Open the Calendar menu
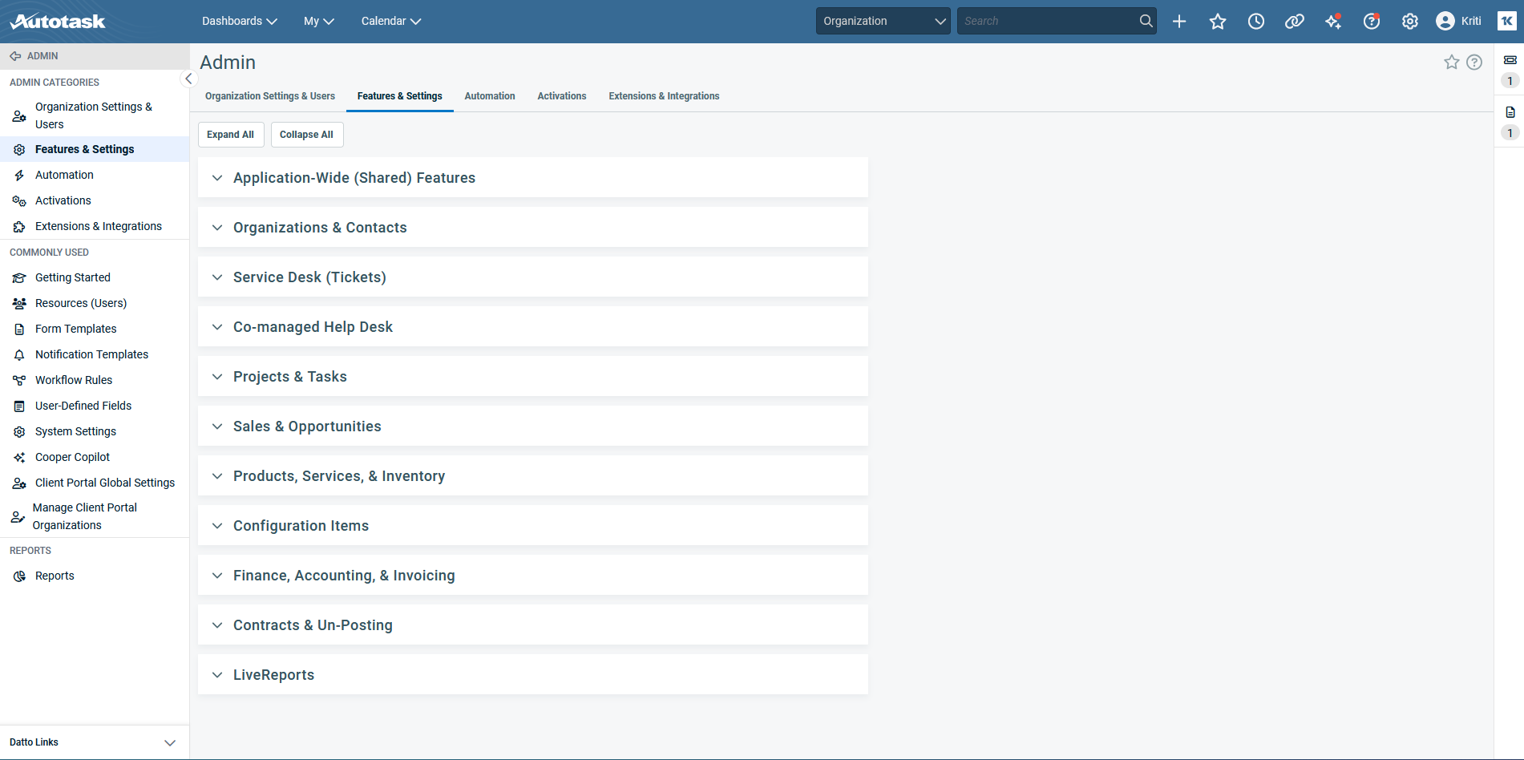 [391, 21]
